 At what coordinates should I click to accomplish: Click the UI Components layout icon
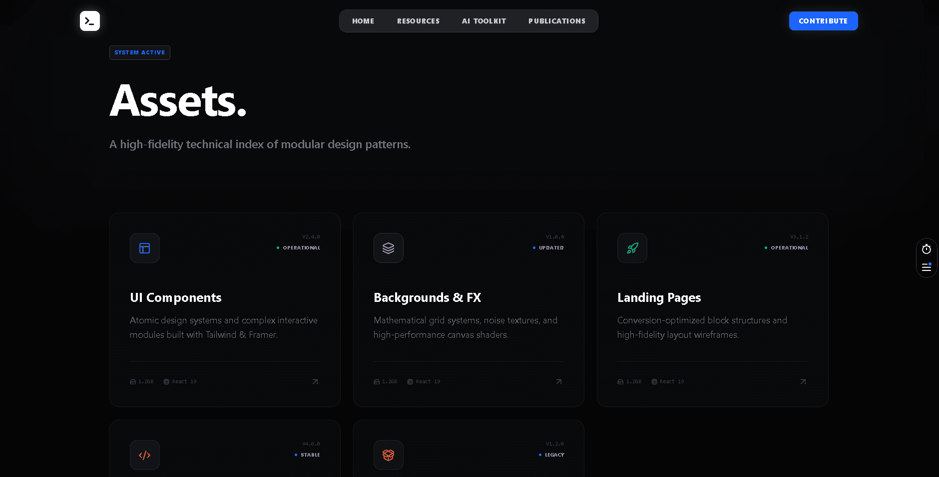[145, 248]
